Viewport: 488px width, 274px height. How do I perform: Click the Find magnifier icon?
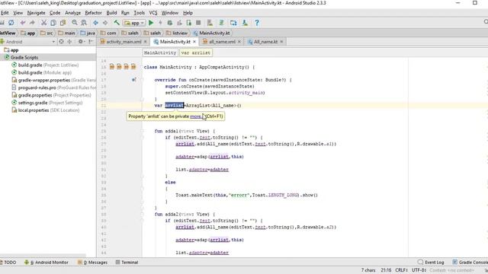click(x=75, y=23)
